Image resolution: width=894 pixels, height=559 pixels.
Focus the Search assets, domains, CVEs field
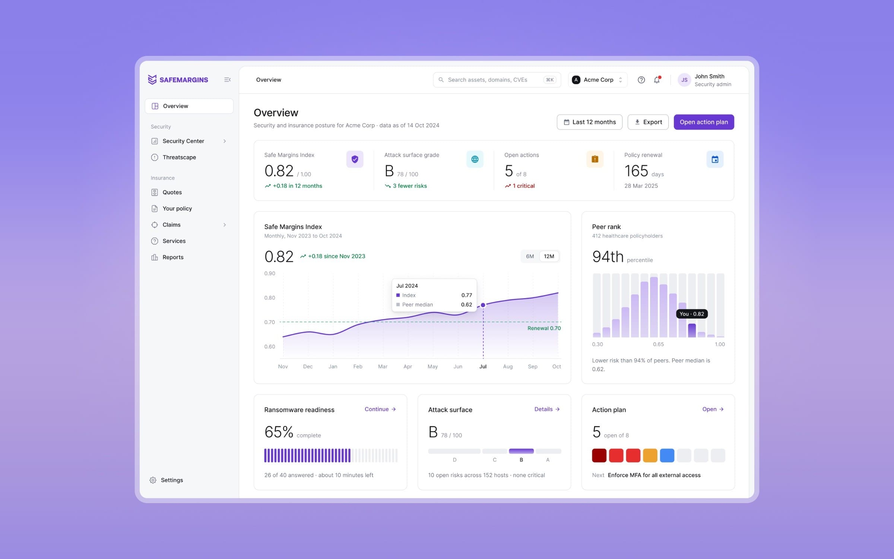[x=497, y=80]
